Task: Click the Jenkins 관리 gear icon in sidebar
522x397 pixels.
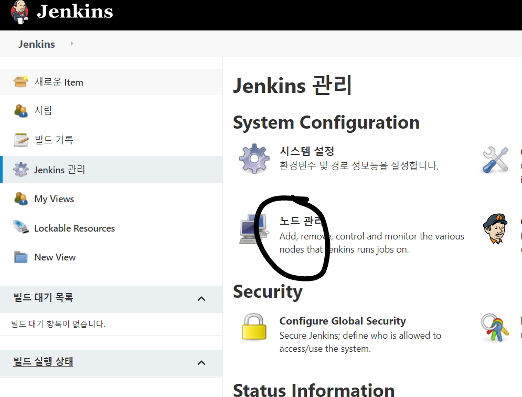Action: pyautogui.click(x=21, y=169)
